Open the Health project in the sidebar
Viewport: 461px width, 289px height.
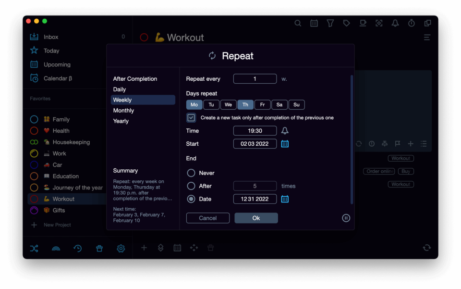click(x=61, y=130)
